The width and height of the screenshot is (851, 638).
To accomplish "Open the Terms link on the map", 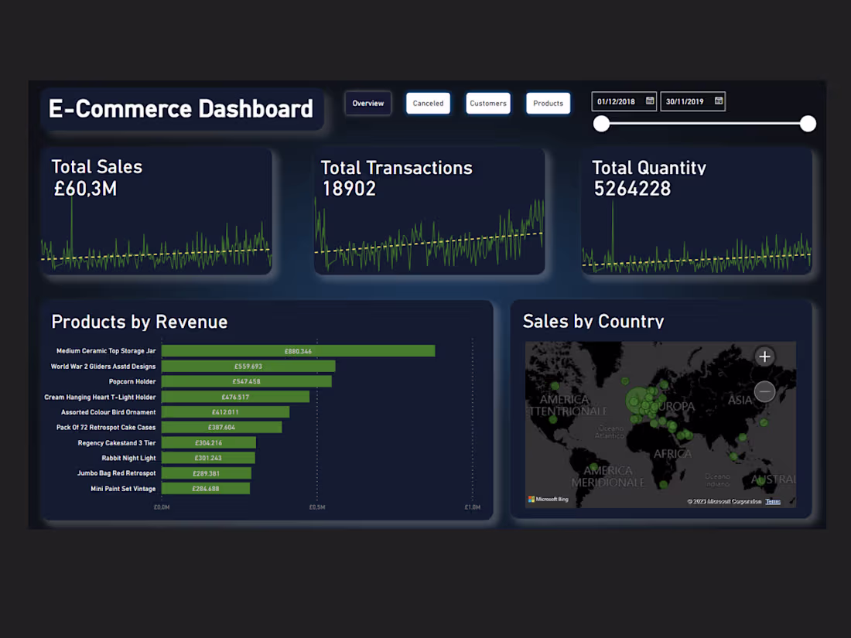I will click(773, 501).
